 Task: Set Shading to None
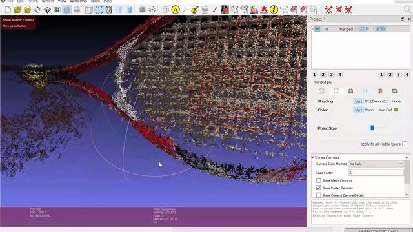396,101
